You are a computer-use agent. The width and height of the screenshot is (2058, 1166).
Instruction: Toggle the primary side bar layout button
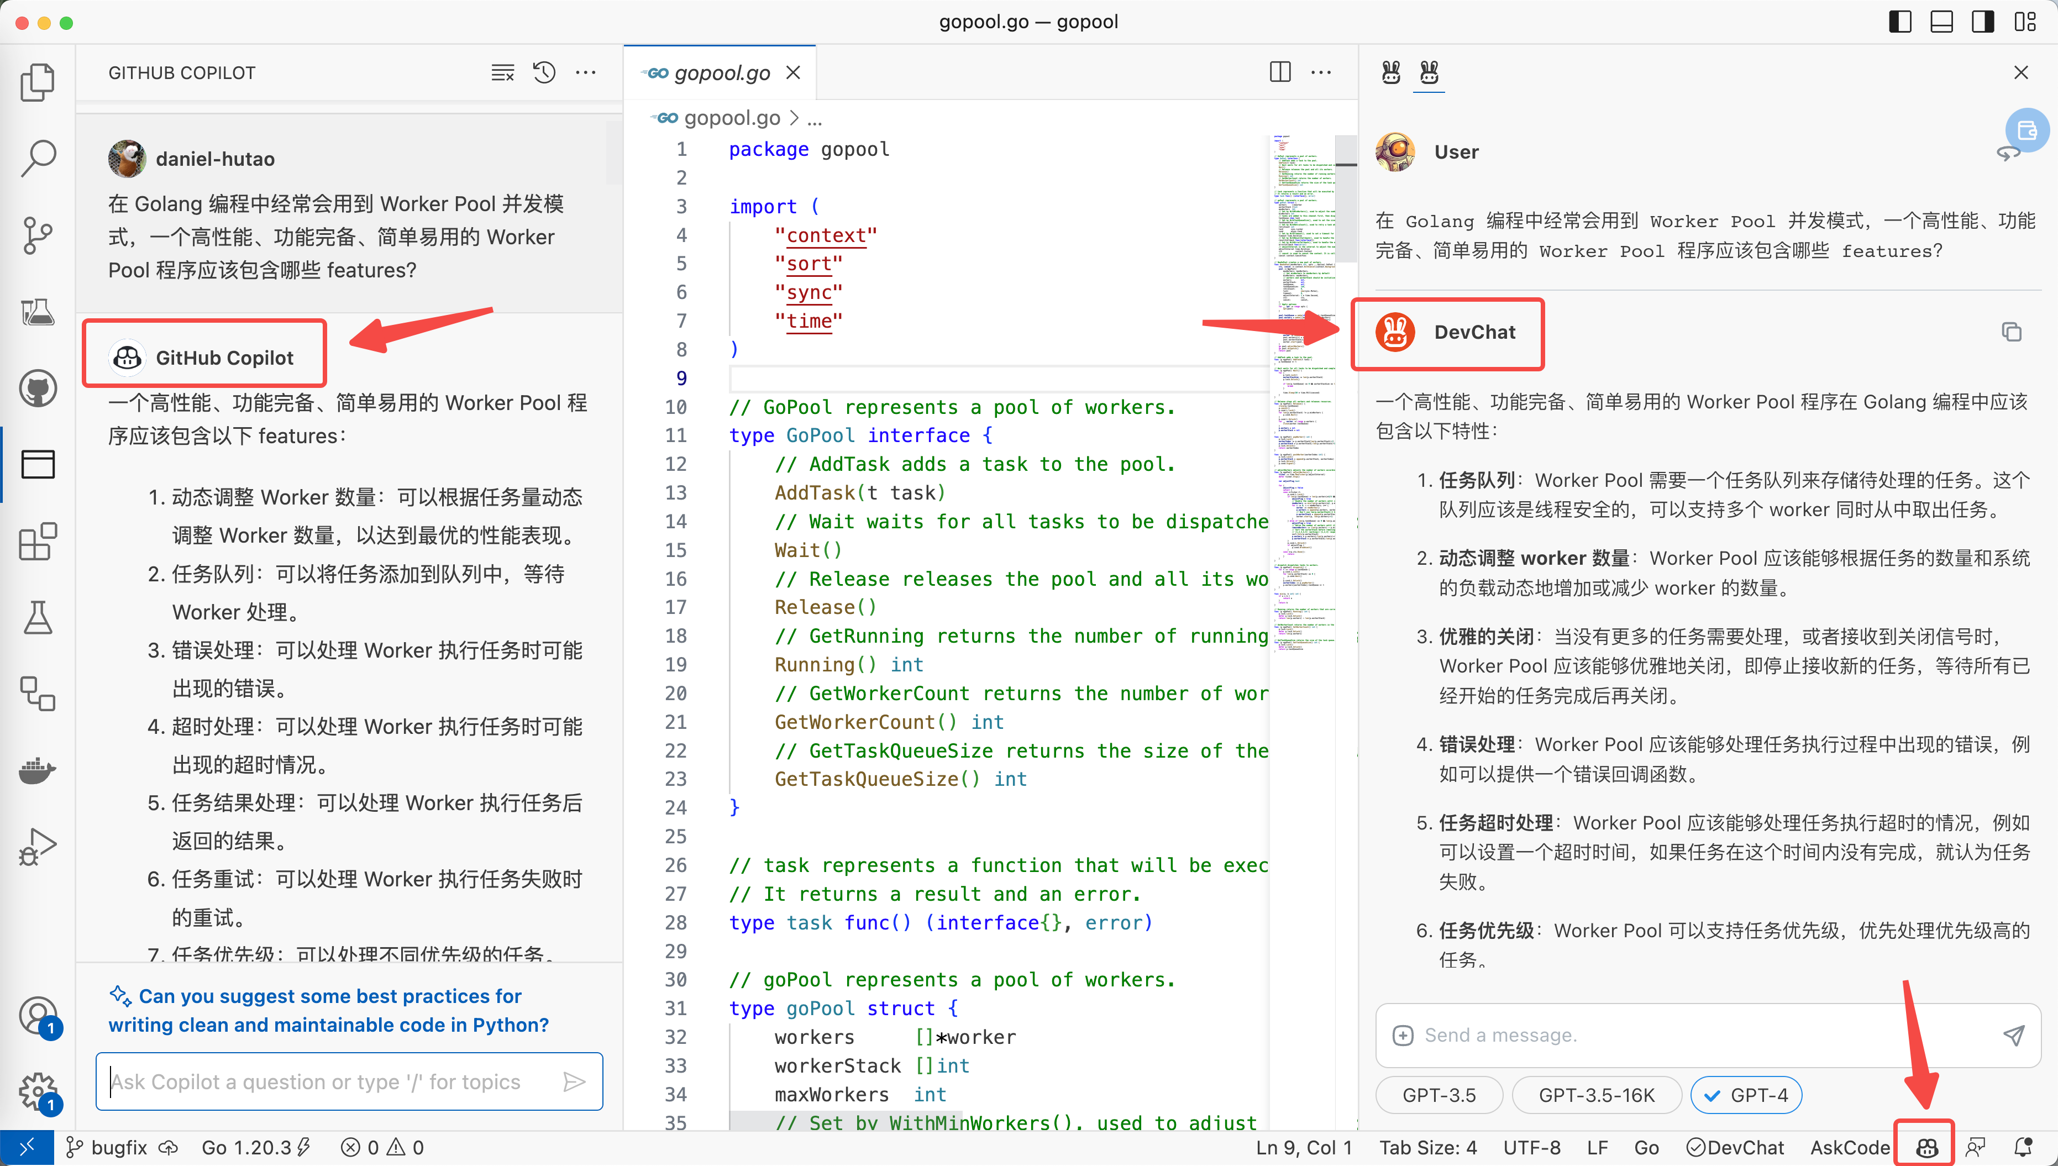tap(1899, 22)
